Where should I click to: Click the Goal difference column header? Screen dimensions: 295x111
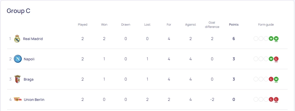click(212, 25)
